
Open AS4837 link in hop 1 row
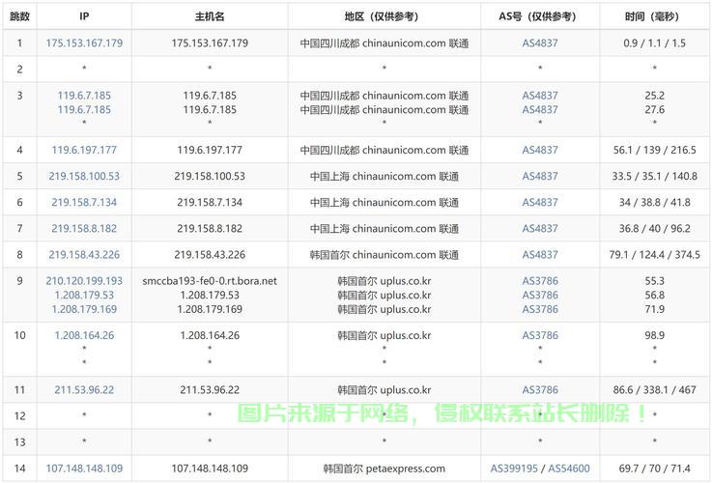tap(540, 43)
